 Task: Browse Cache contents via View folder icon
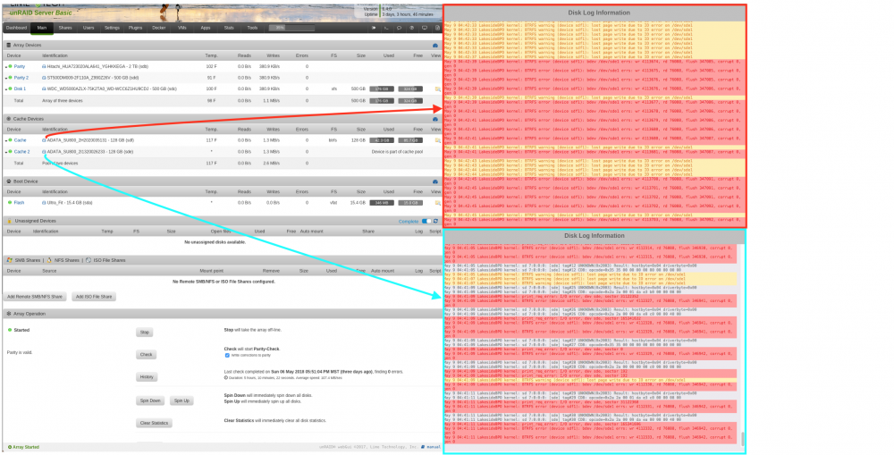click(437, 140)
